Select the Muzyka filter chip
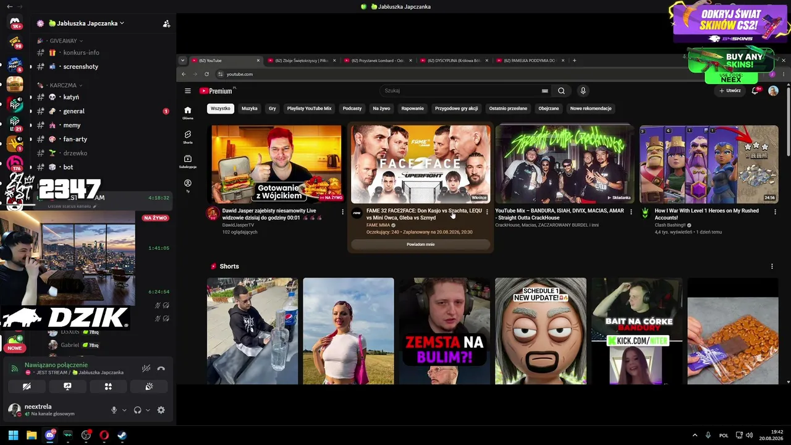Image resolution: width=791 pixels, height=445 pixels. tap(250, 108)
